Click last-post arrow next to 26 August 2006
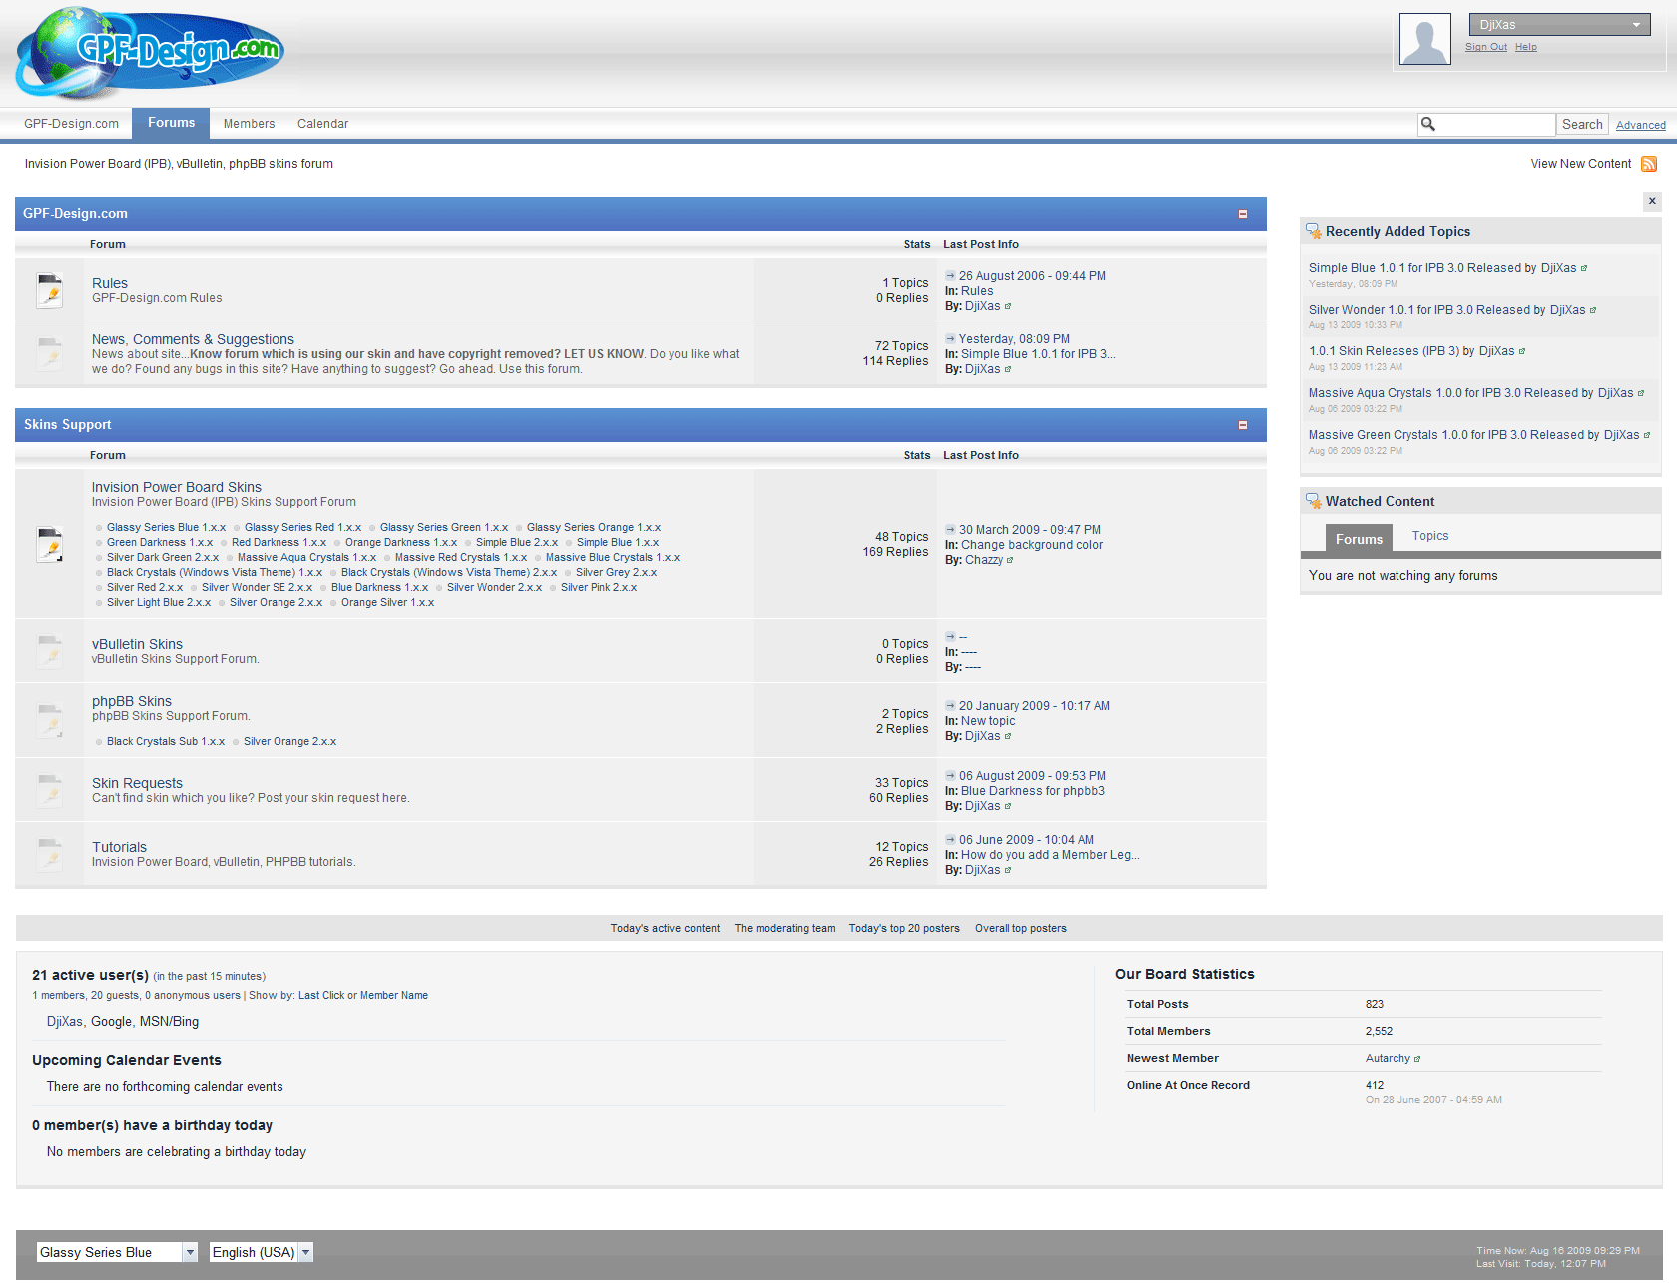Viewport: 1677px width, 1283px height. pyautogui.click(x=950, y=275)
